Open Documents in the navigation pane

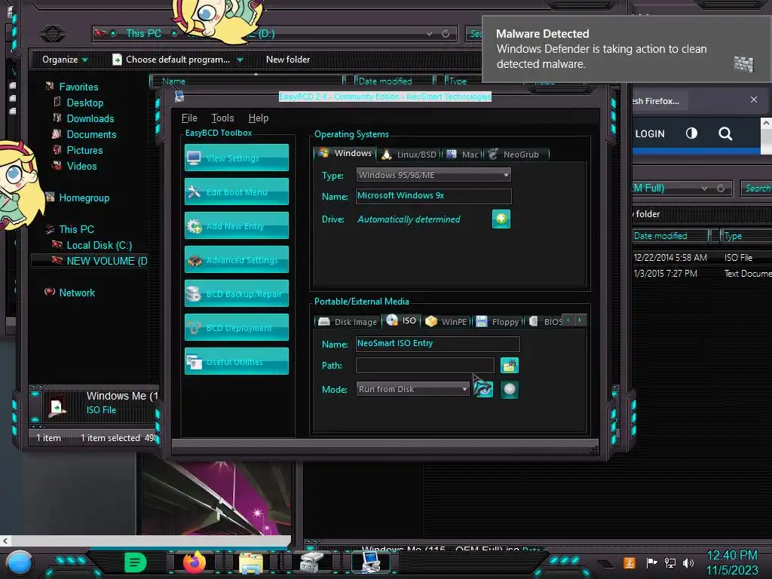(x=91, y=134)
